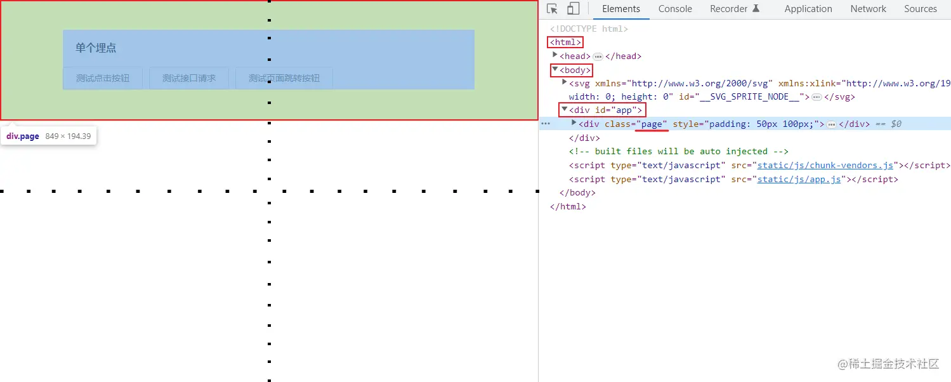Toggle the device toolbar icon
The image size is (951, 382).
[573, 9]
